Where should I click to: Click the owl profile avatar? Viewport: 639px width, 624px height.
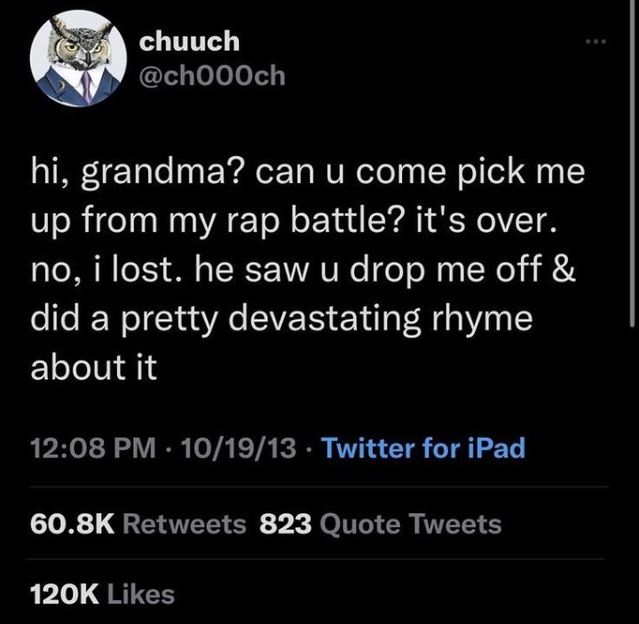point(78,59)
